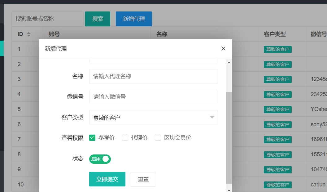The image size is (327, 192).
Task: Click the 新增代理 button in toolbar
Action: (x=134, y=19)
